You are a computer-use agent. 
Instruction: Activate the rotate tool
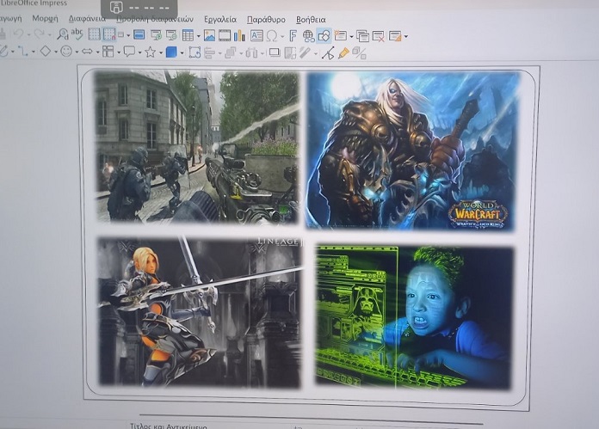(x=195, y=52)
